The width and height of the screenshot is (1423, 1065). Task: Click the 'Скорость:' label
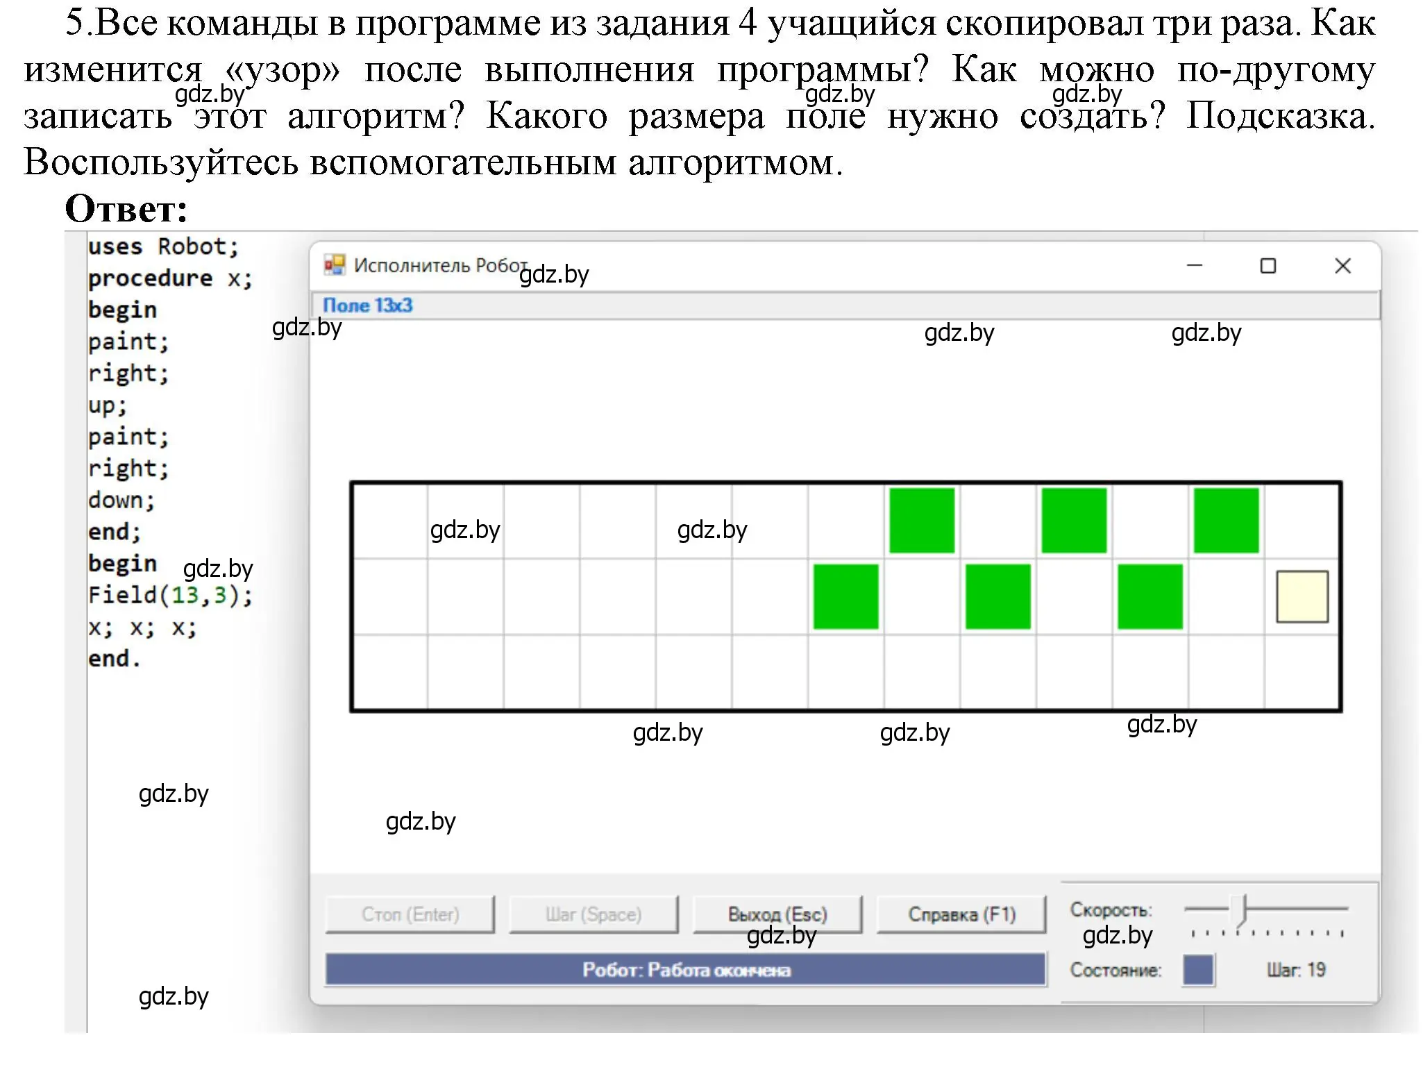(1111, 909)
